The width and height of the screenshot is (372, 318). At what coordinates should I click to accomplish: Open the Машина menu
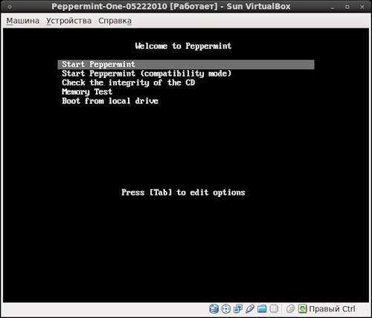click(x=23, y=21)
